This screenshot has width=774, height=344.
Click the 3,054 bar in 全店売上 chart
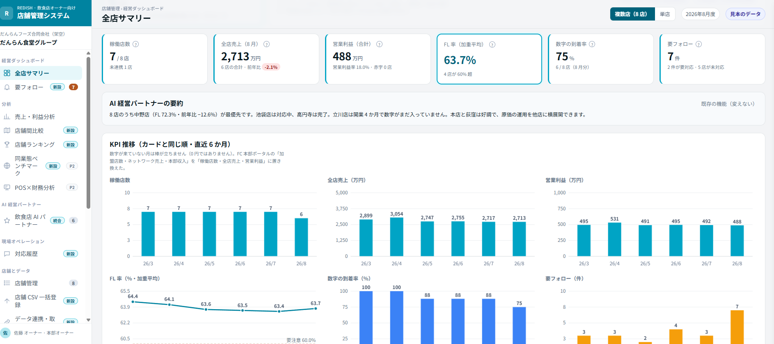point(396,237)
